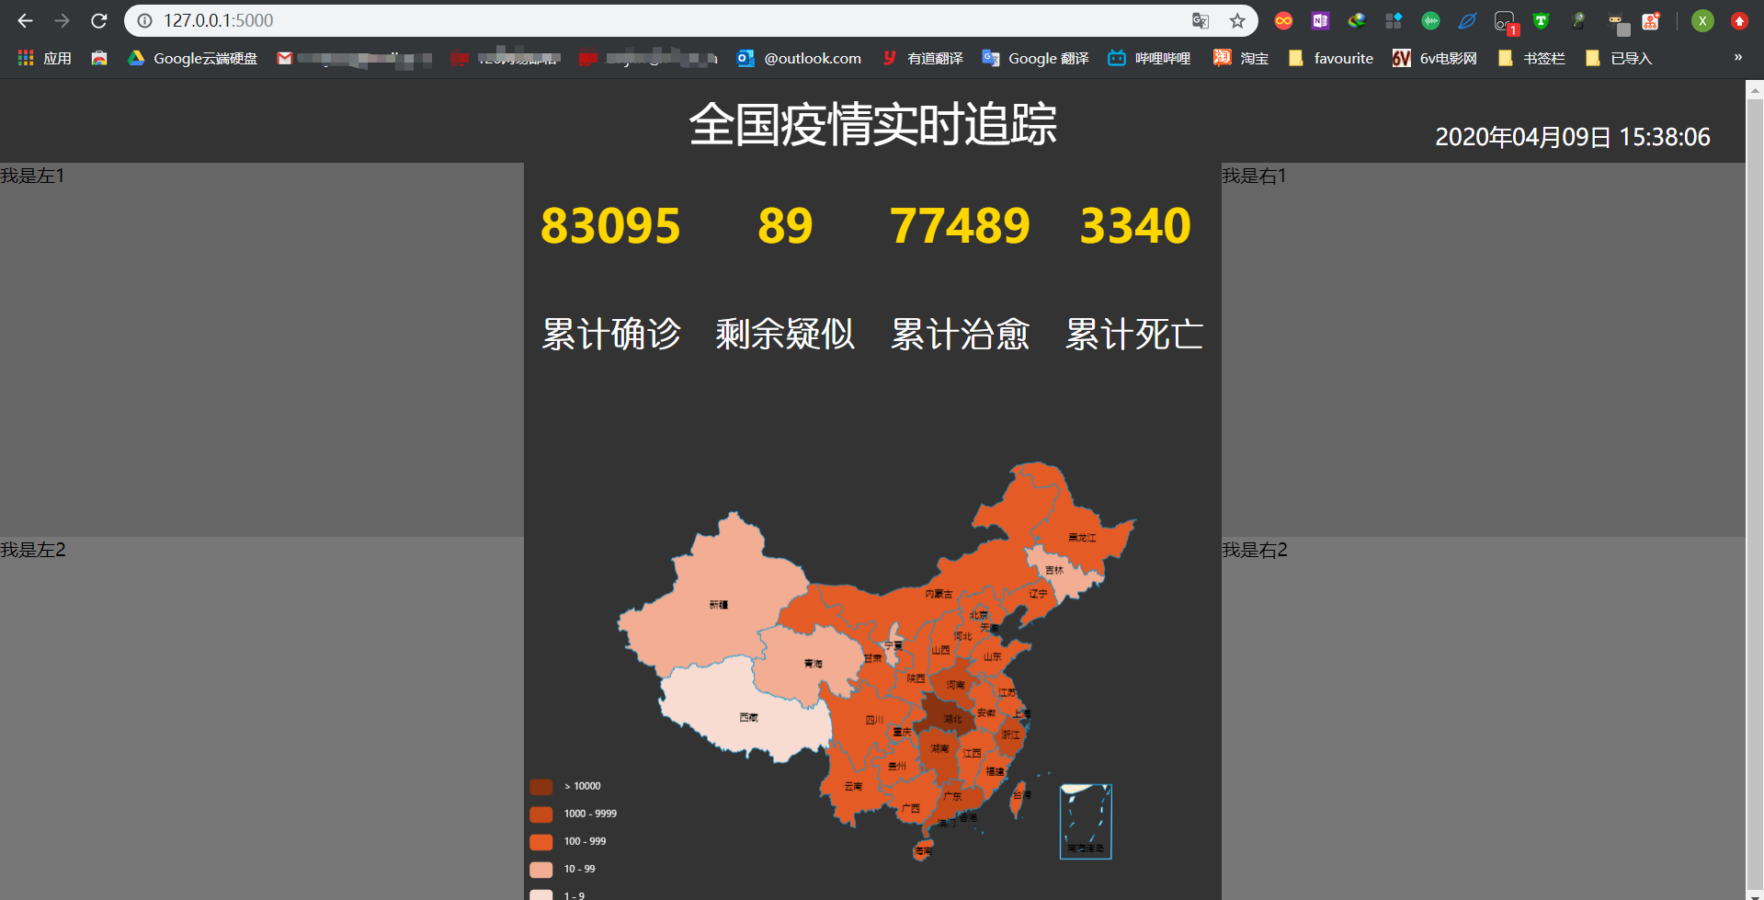Open the magnifier extension icon
This screenshot has height=900, width=1764.
tap(1578, 20)
